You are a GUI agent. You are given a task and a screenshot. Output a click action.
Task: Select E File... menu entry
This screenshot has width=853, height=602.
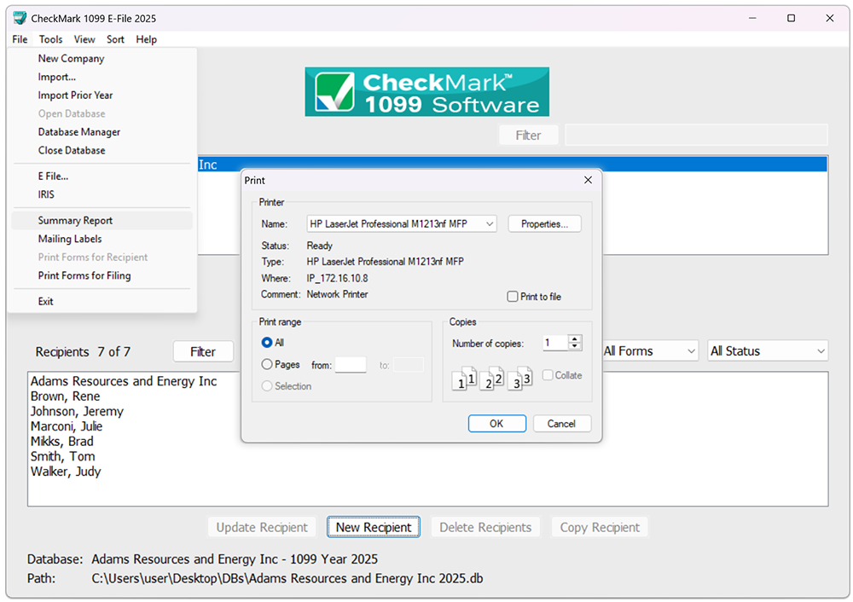pos(102,177)
